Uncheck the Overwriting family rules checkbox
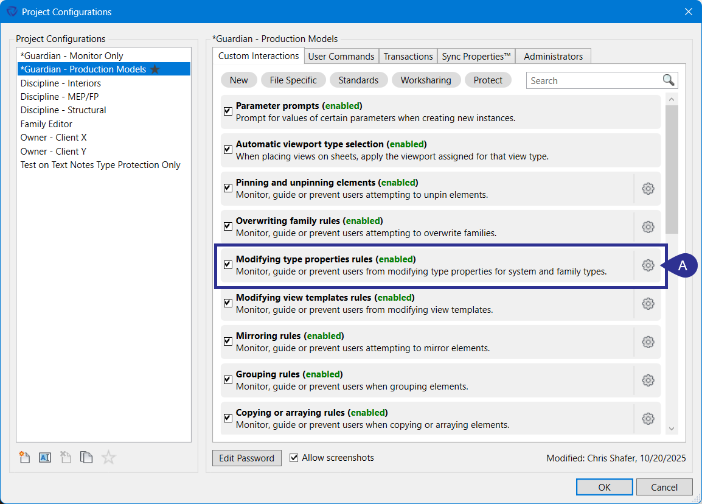Viewport: 702px width, 504px height. click(x=228, y=226)
